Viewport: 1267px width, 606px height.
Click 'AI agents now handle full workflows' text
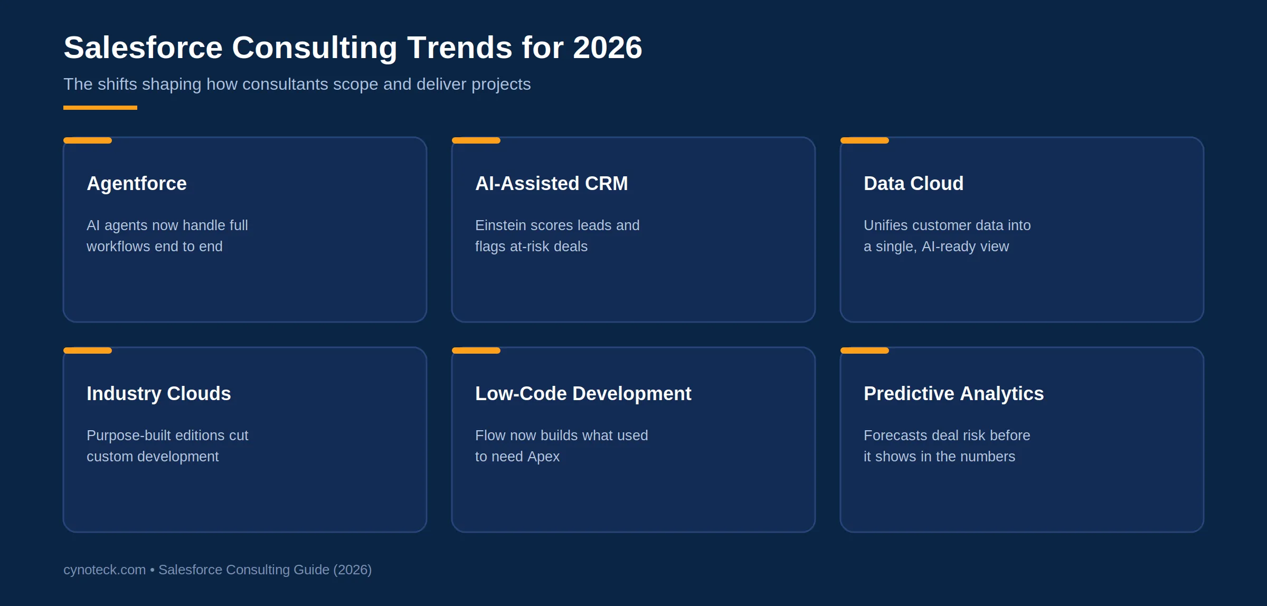(x=167, y=236)
